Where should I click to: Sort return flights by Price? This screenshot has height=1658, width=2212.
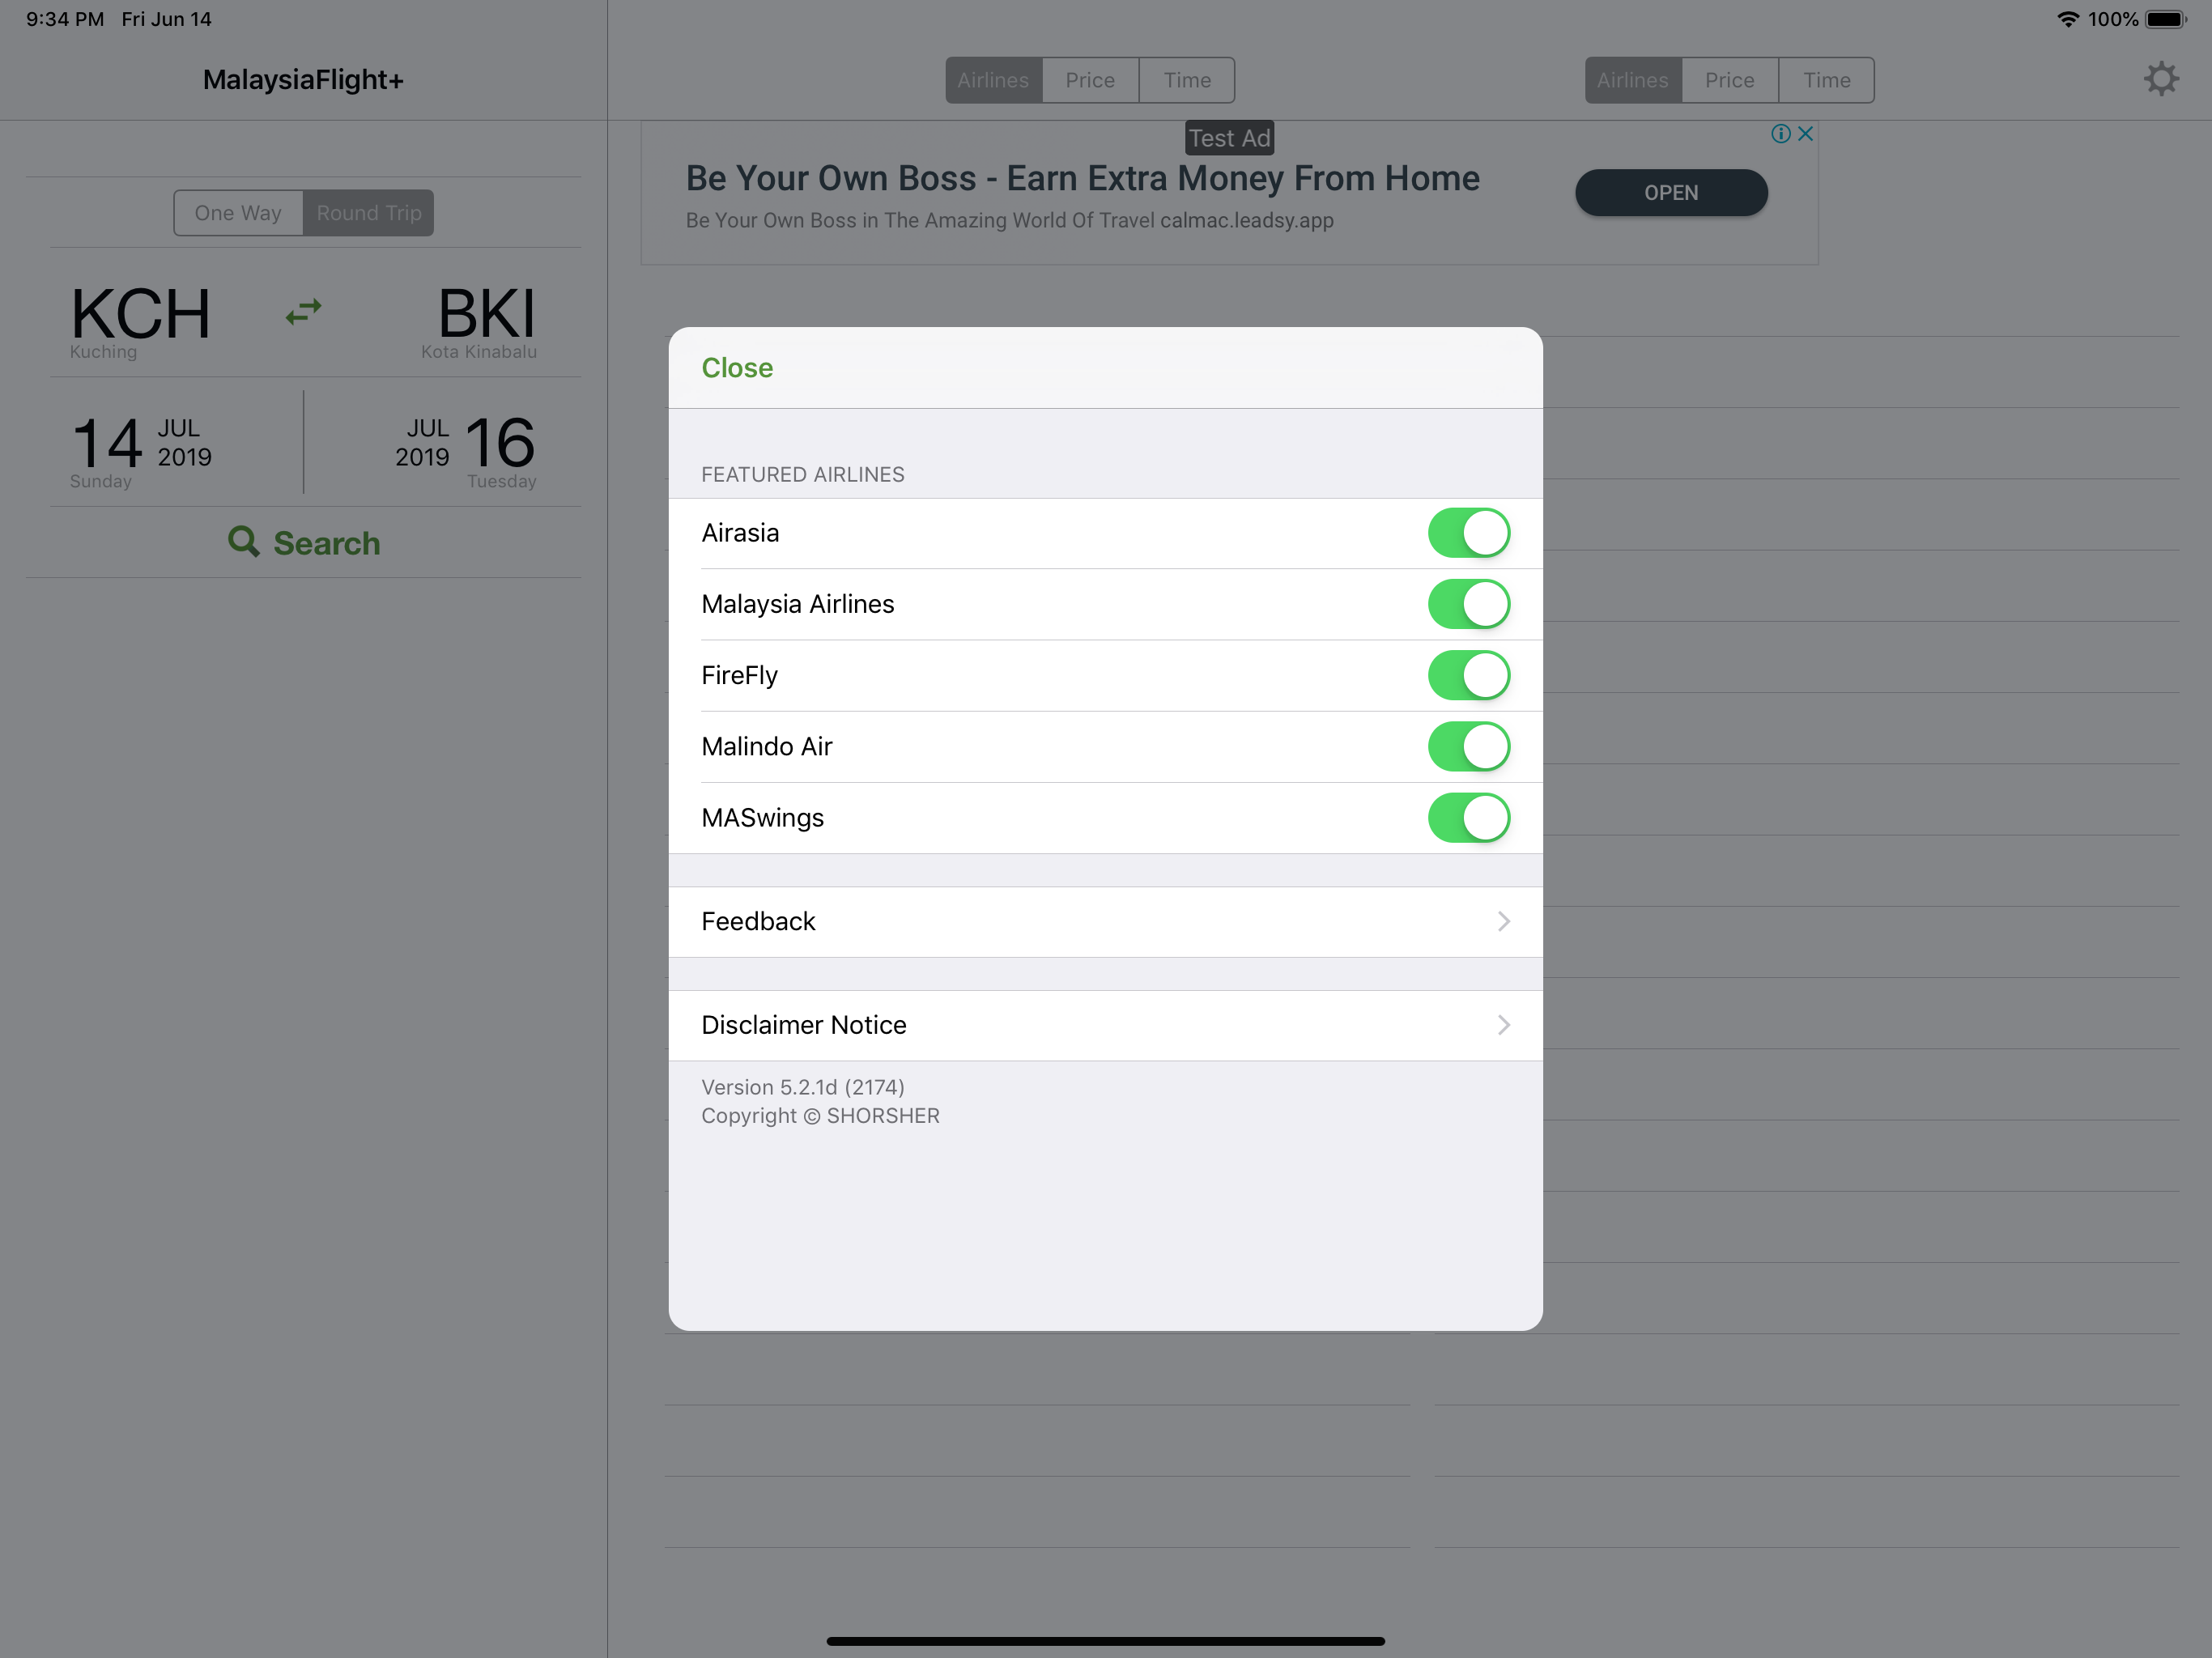click(x=1730, y=80)
